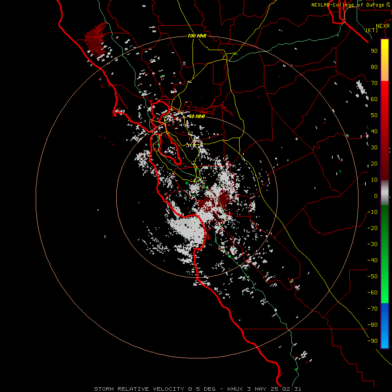Image resolution: width=392 pixels, height=392 pixels.
Task: Click the -20 value on velocity scale
Action: [x=372, y=228]
